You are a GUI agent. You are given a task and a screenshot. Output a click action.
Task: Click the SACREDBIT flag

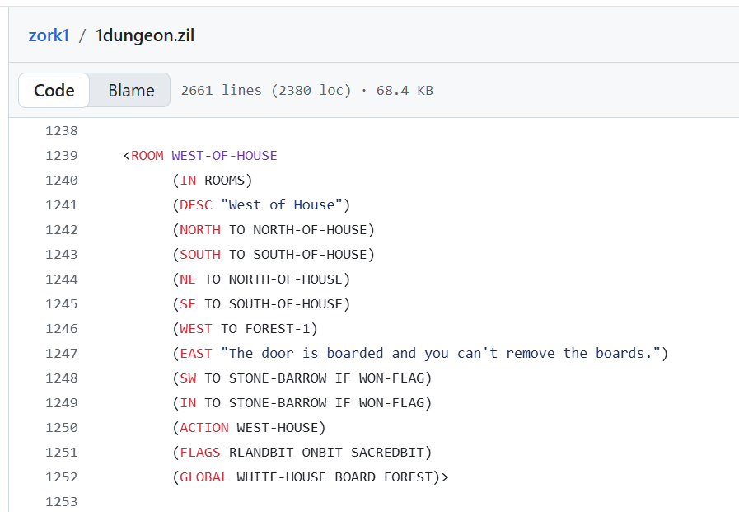pyautogui.click(x=387, y=453)
